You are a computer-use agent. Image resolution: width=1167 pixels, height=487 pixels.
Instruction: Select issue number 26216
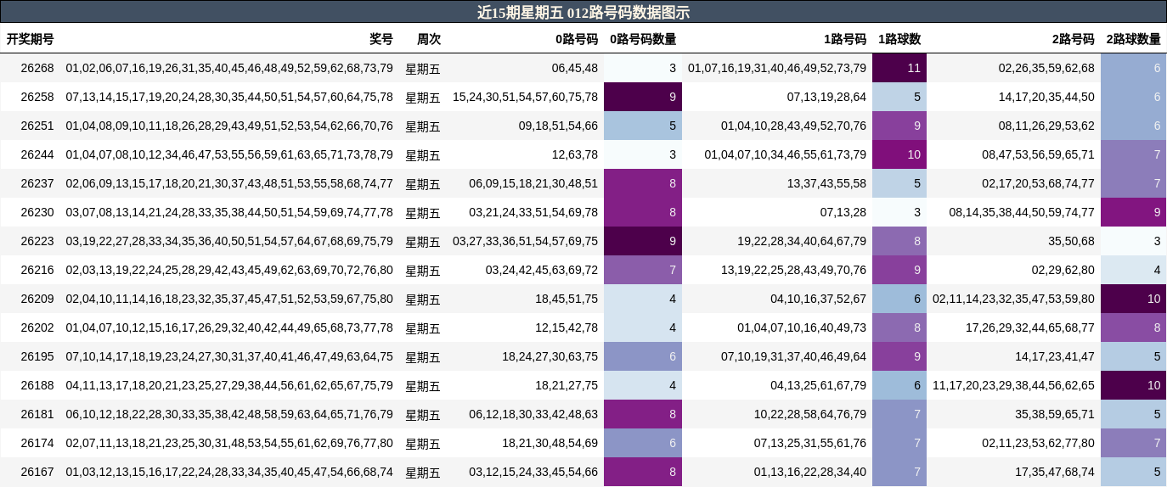pyautogui.click(x=37, y=270)
